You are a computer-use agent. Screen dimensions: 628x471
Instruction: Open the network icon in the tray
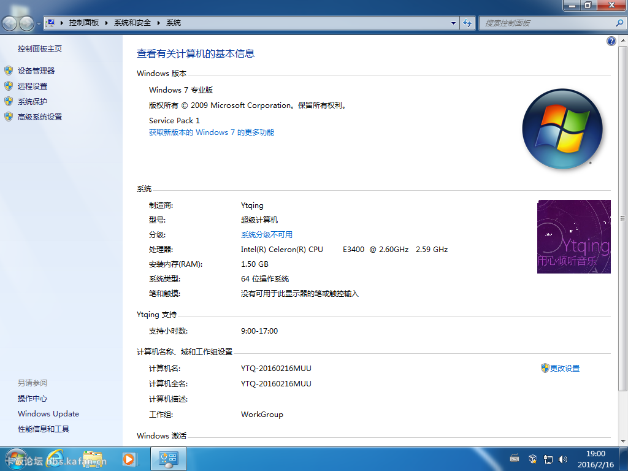(x=548, y=459)
